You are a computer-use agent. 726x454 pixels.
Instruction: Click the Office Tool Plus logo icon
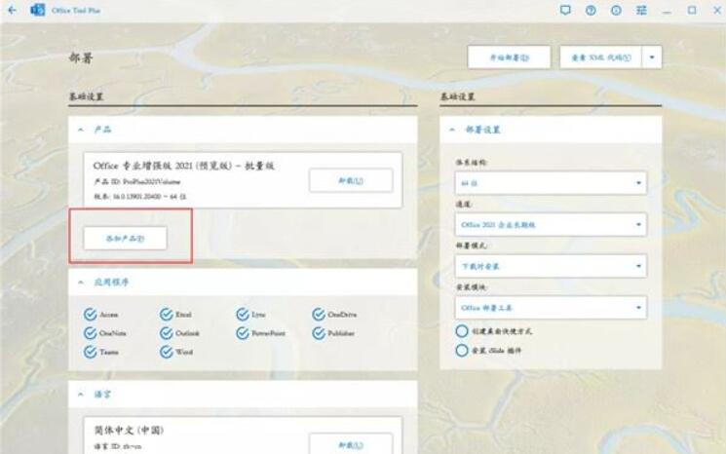37,10
